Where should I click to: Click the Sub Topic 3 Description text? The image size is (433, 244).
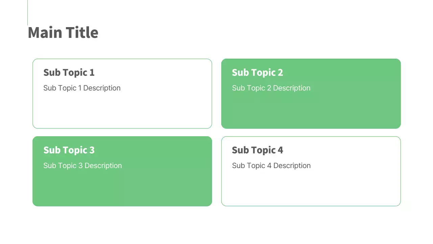point(83,166)
